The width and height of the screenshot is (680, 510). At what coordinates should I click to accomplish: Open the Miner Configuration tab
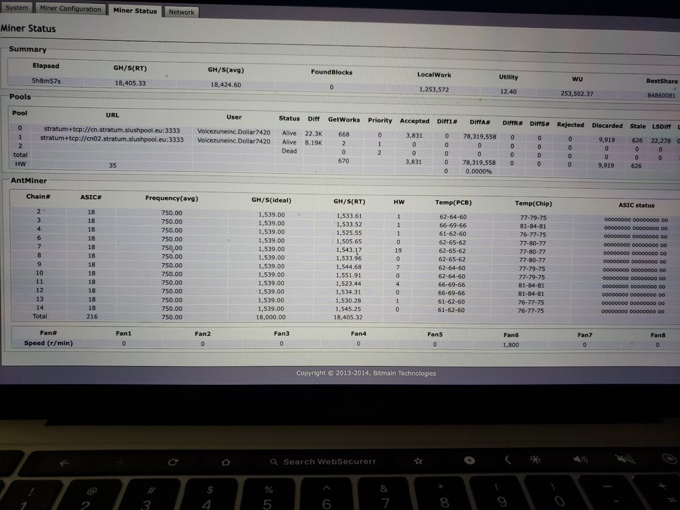[x=70, y=8]
